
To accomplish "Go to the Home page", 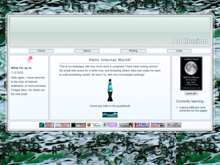I will click(x=42, y=51).
